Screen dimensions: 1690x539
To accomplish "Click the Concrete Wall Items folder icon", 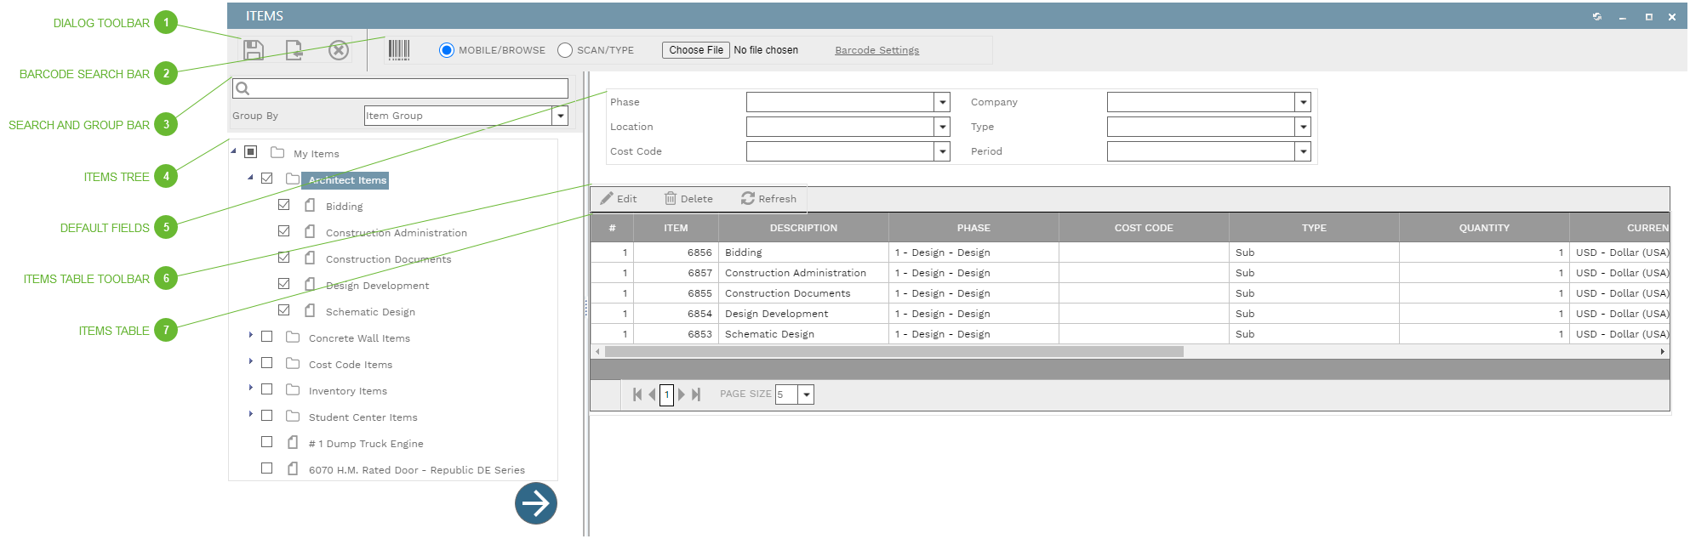I will click(x=293, y=338).
